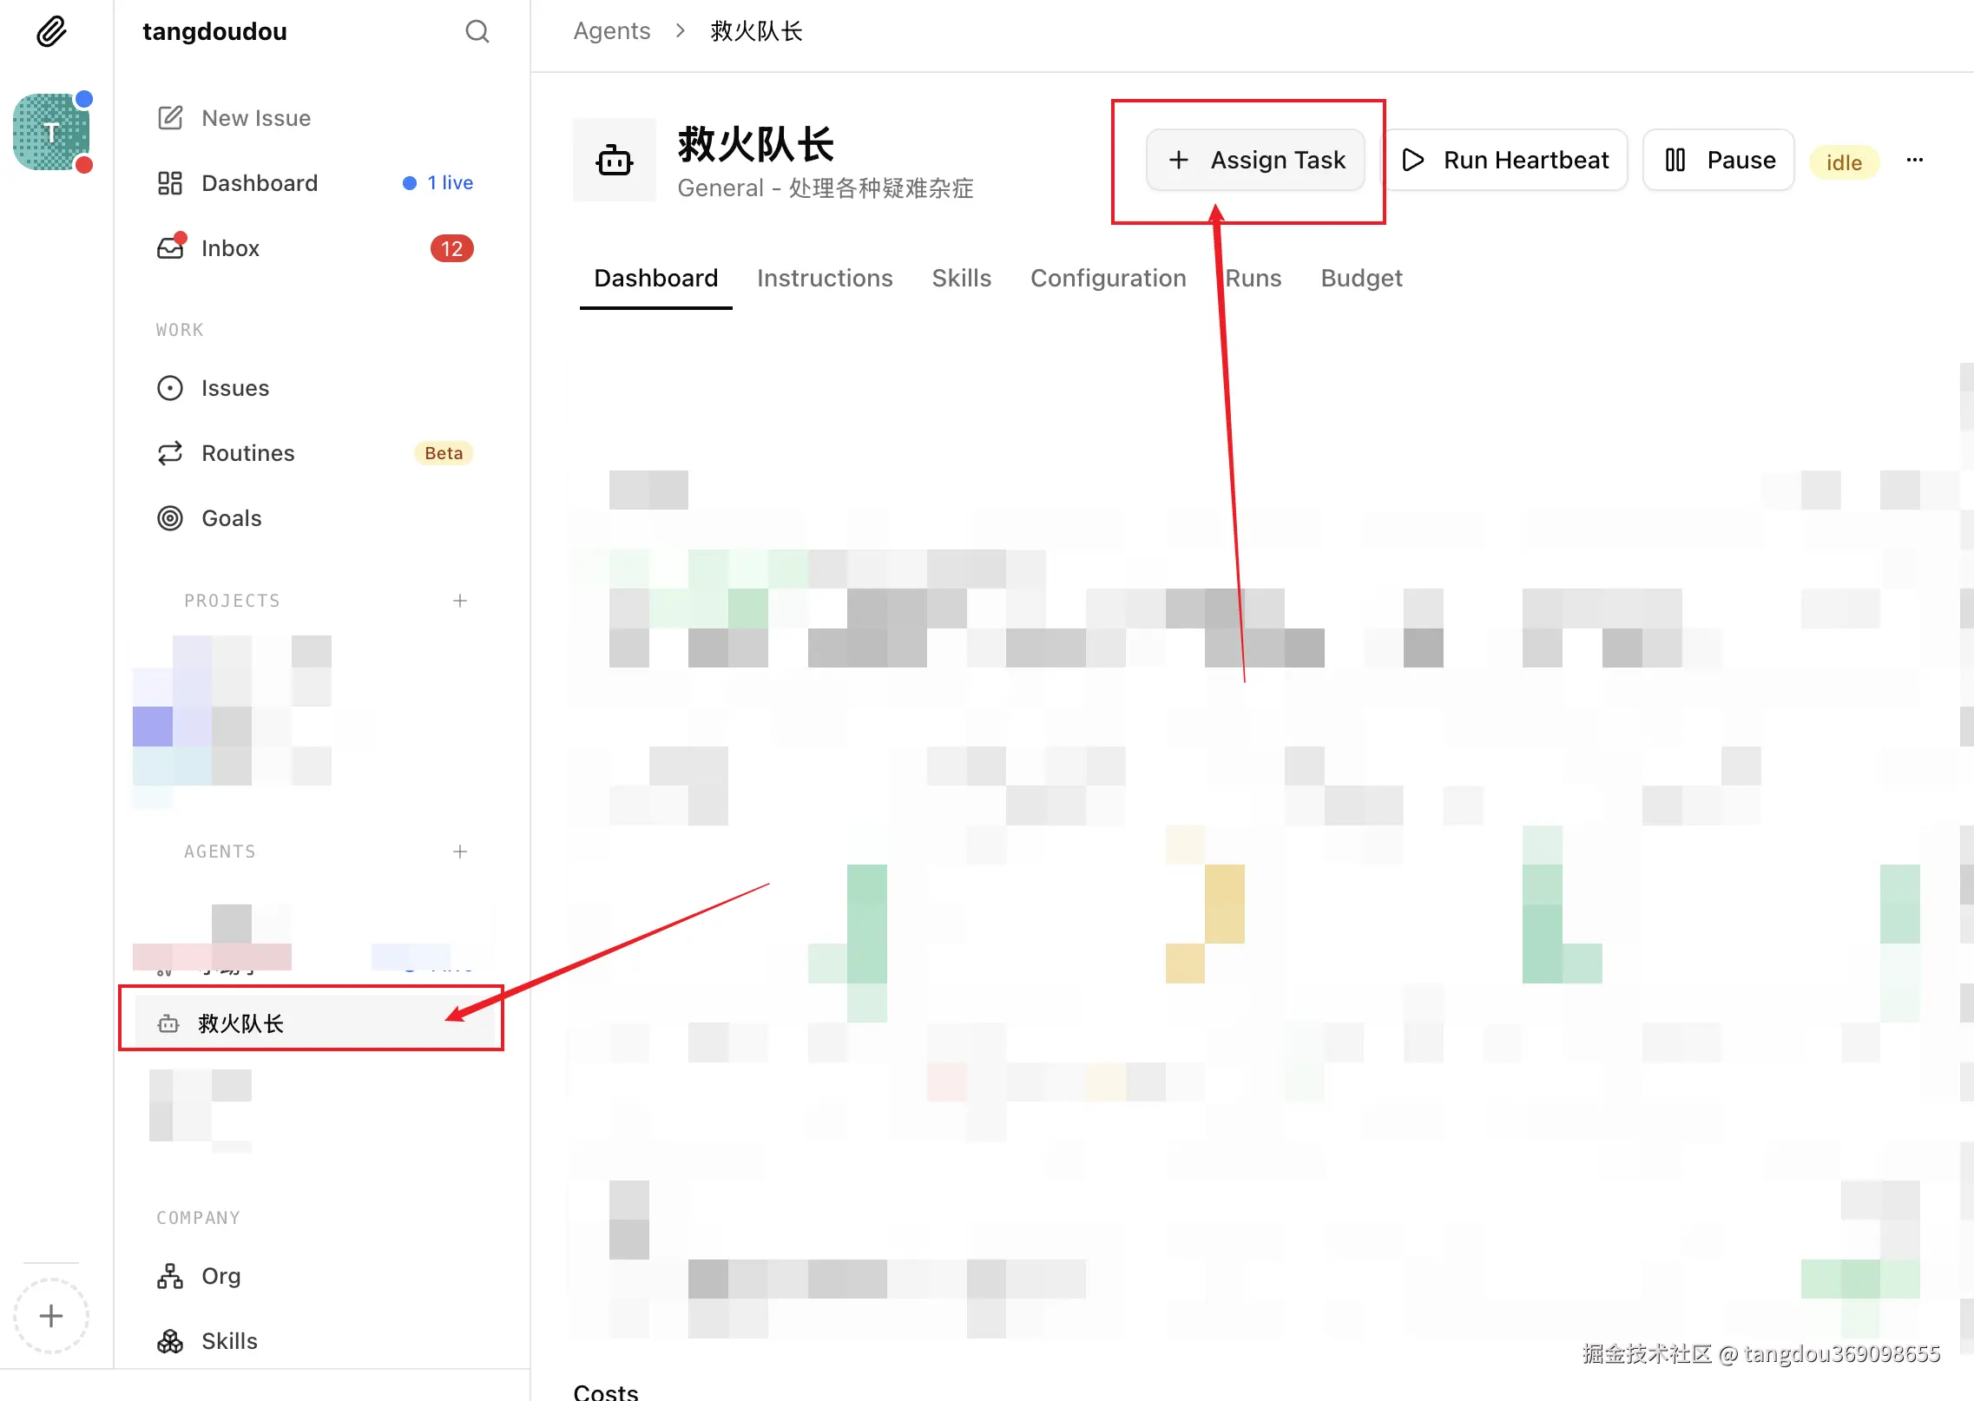This screenshot has height=1401, width=1974.
Task: Open the Inbox with 12 unread
Action: tap(230, 248)
